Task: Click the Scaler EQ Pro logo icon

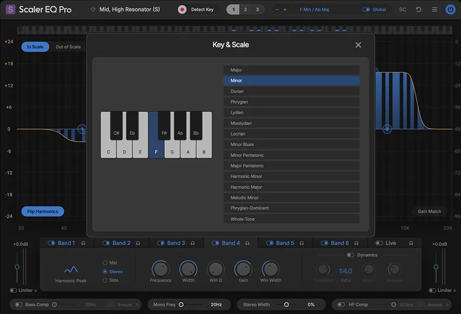Action: click(11, 9)
